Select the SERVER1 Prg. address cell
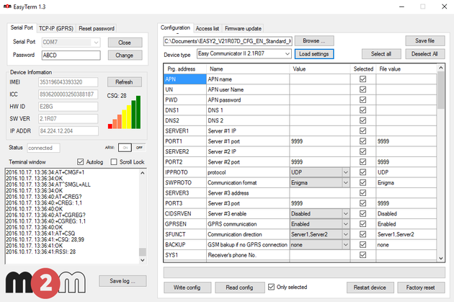The width and height of the screenshot is (454, 302). [185, 131]
